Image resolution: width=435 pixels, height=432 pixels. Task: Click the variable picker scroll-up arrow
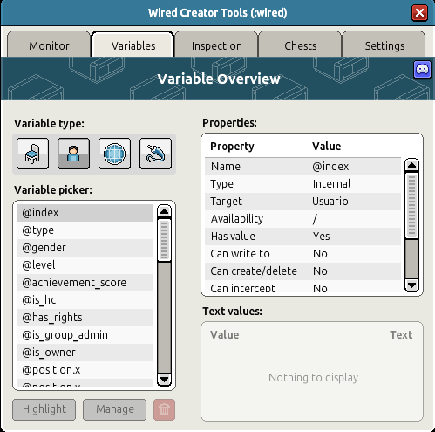(164, 211)
